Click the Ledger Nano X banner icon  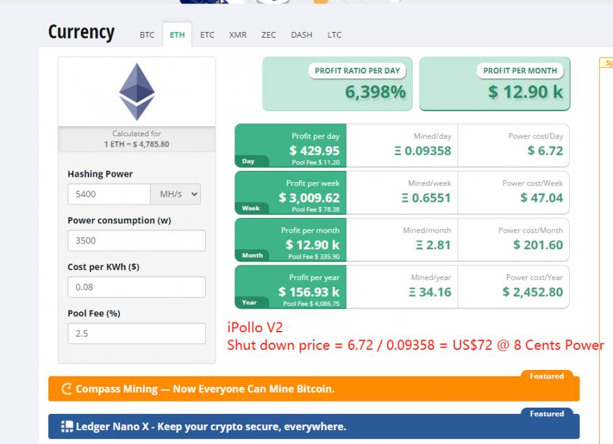pyautogui.click(x=67, y=426)
